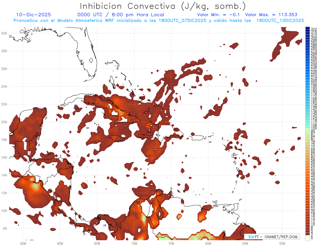Click the 14N latitude label
320x247 pixels.
coord(3,175)
